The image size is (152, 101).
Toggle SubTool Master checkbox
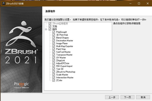(x=54, y=52)
